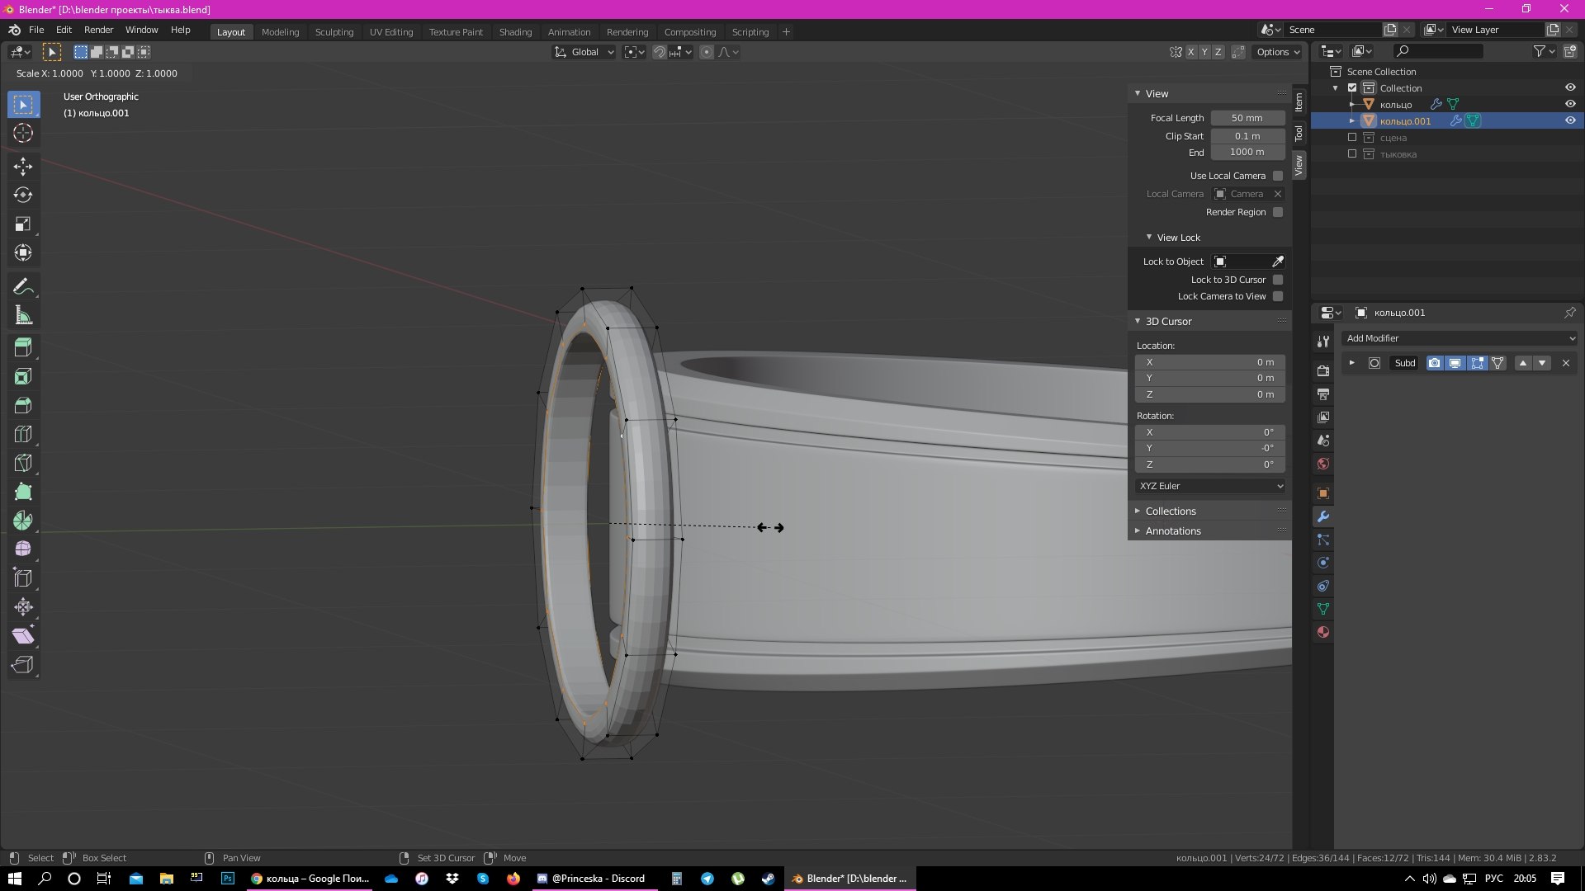The height and width of the screenshot is (891, 1585).
Task: Add a new workspace with plus button
Action: pyautogui.click(x=786, y=32)
